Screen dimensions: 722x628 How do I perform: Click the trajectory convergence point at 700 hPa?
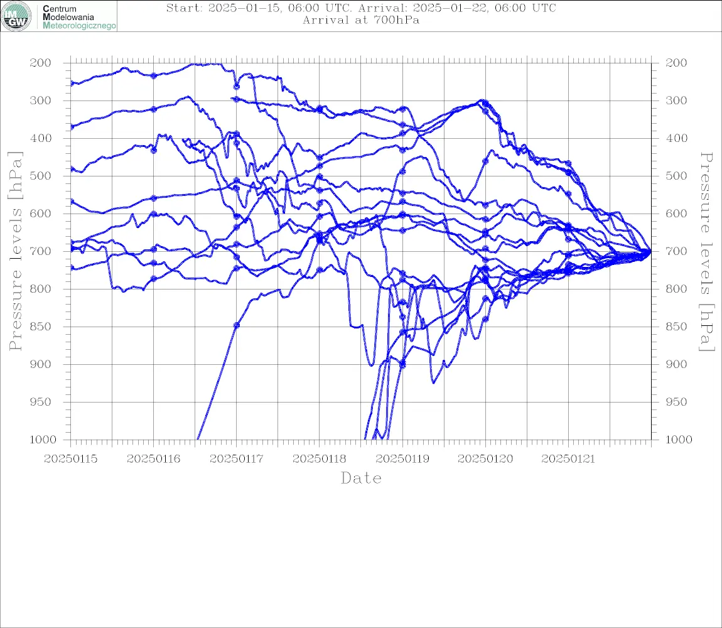click(x=650, y=252)
